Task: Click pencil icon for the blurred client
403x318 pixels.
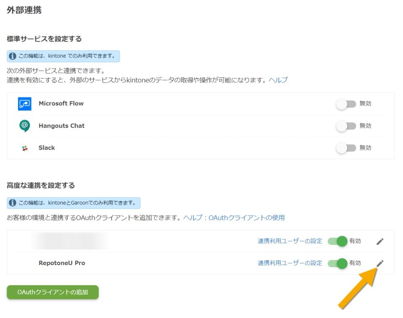Action: (380, 241)
